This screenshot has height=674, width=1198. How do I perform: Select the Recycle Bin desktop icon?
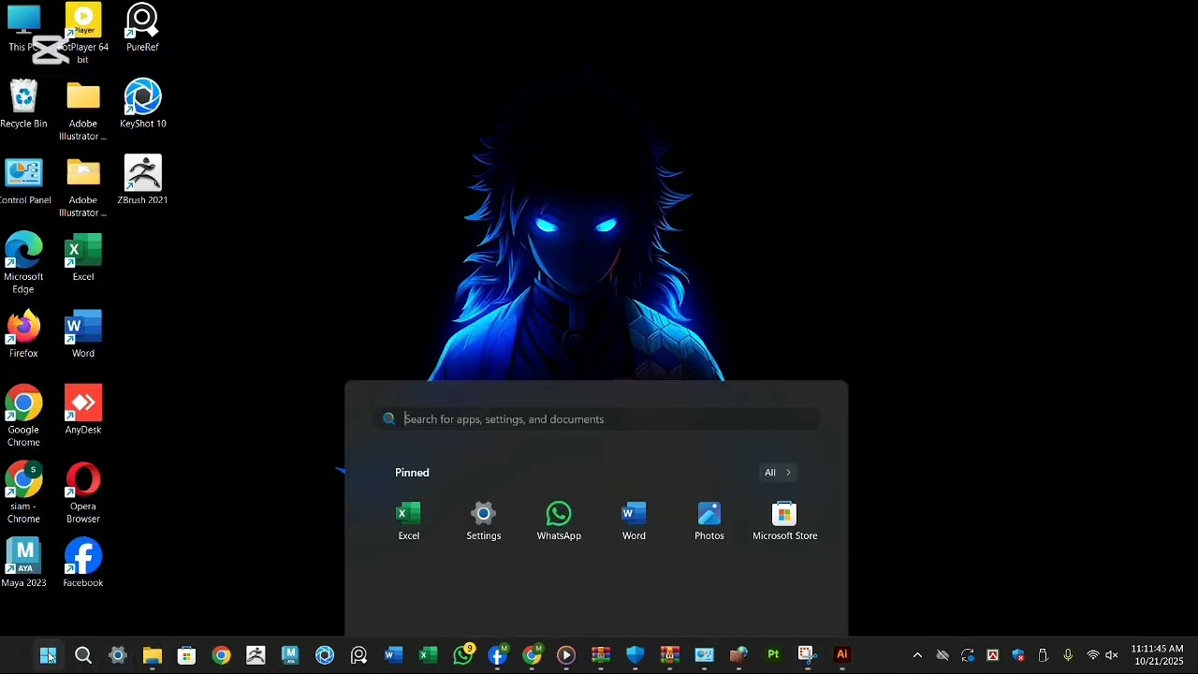coord(23,104)
